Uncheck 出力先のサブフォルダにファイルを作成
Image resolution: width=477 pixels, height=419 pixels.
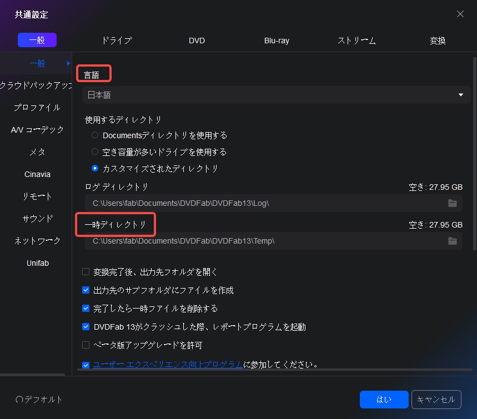click(86, 290)
